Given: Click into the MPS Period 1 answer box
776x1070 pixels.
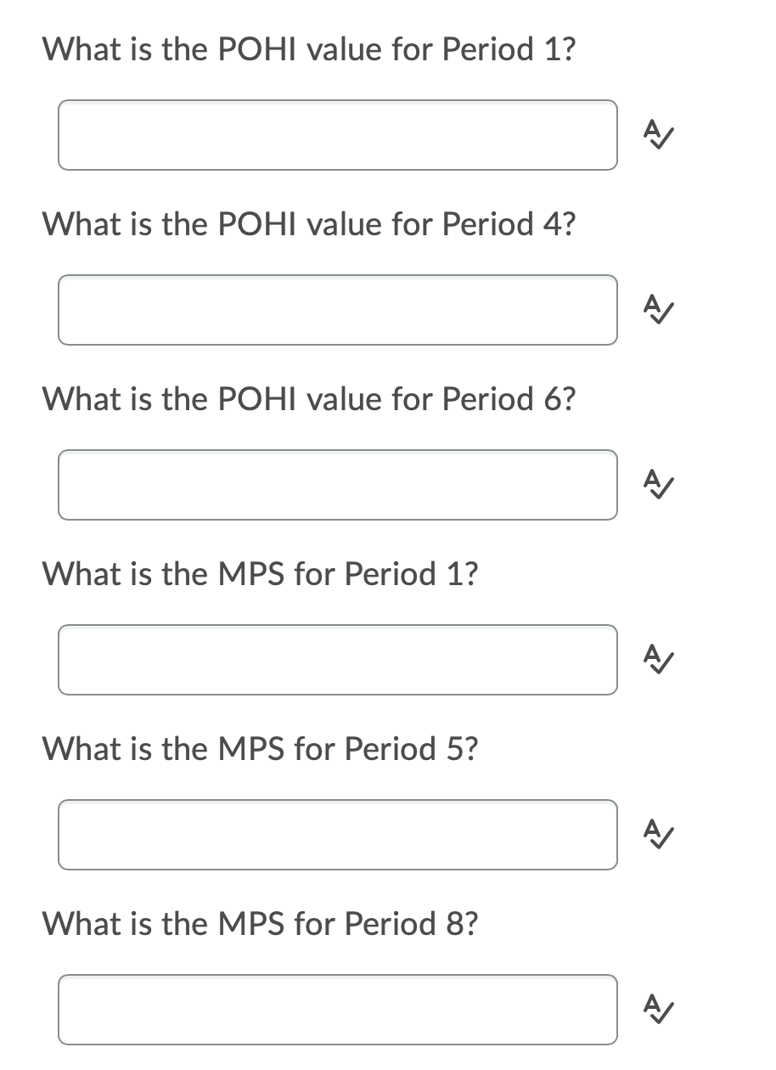Looking at the screenshot, I should pyautogui.click(x=337, y=661).
